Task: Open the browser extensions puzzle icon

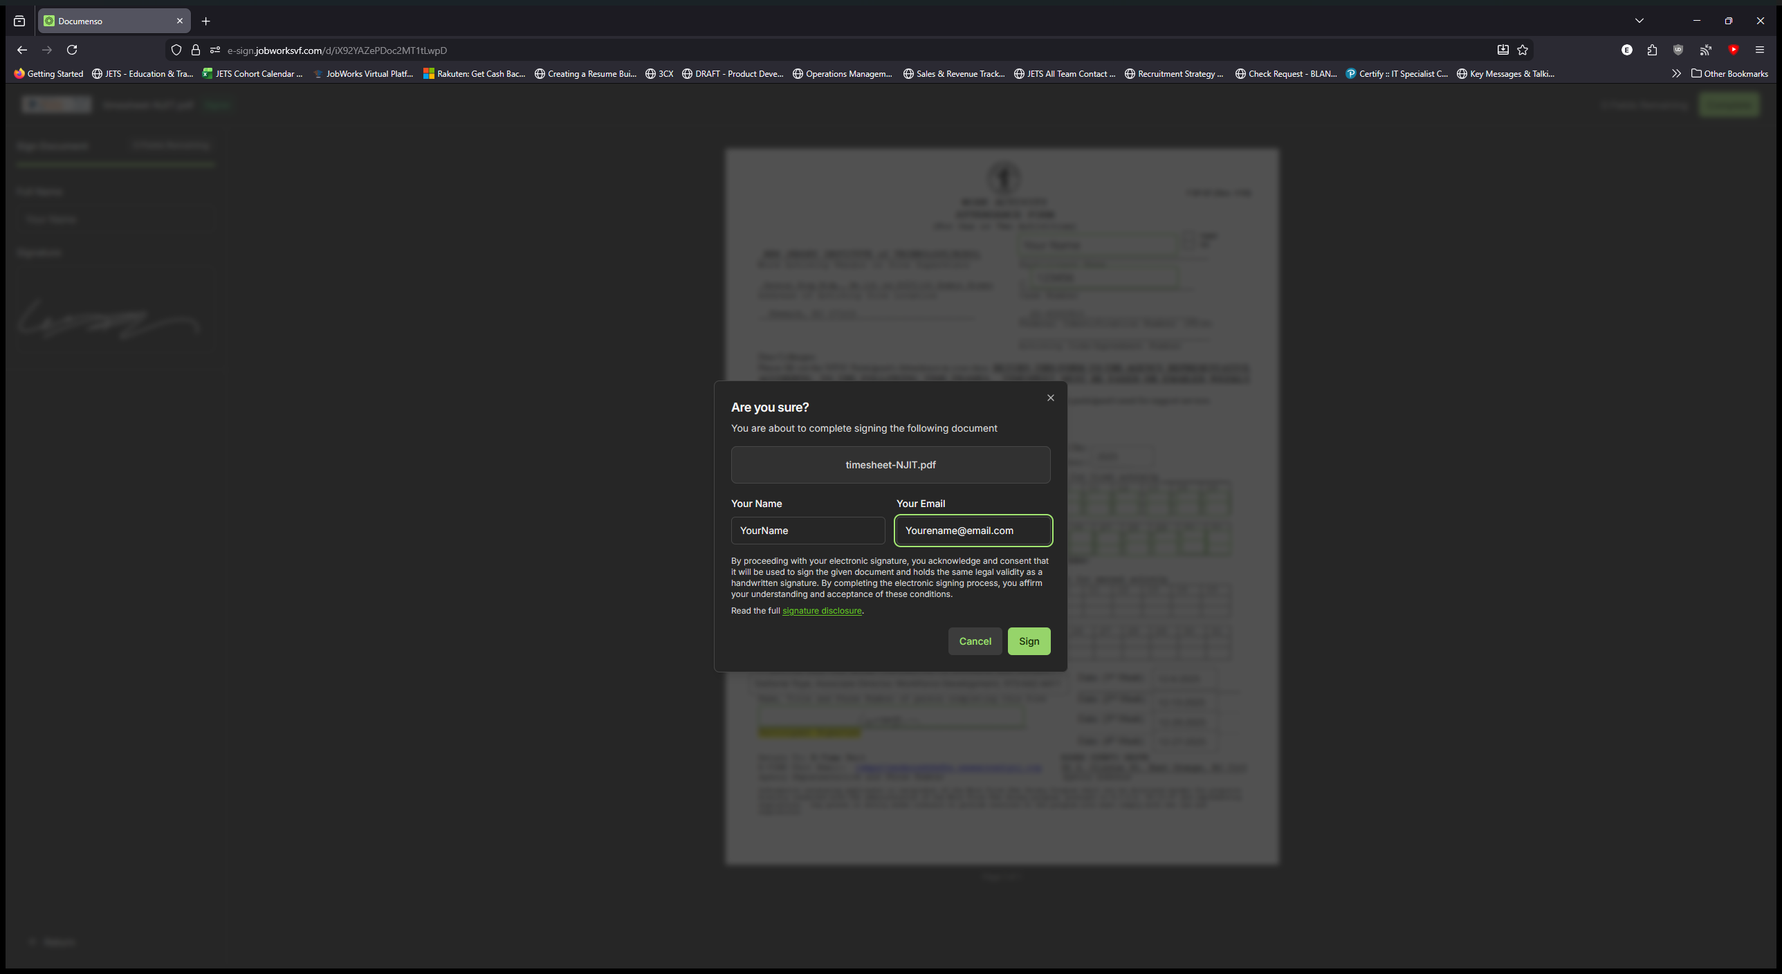Action: pos(1652,50)
